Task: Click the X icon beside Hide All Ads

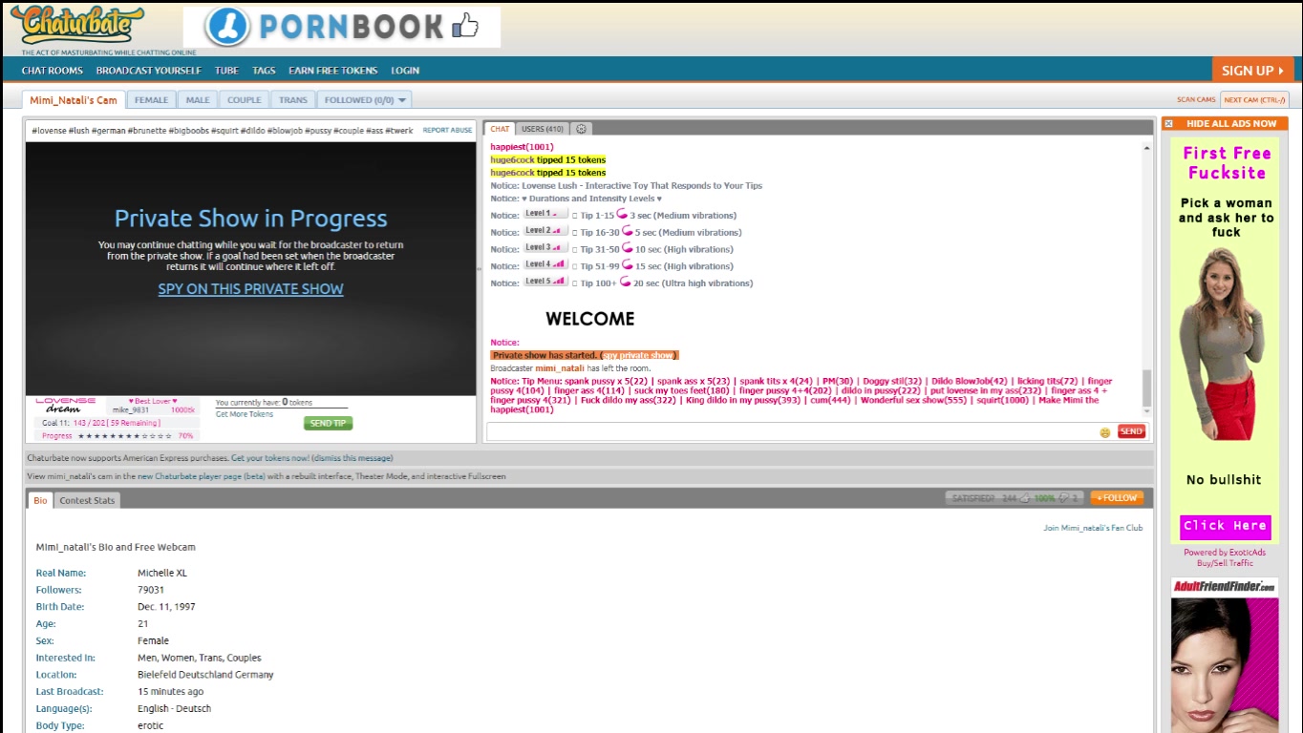Action: 1168,123
